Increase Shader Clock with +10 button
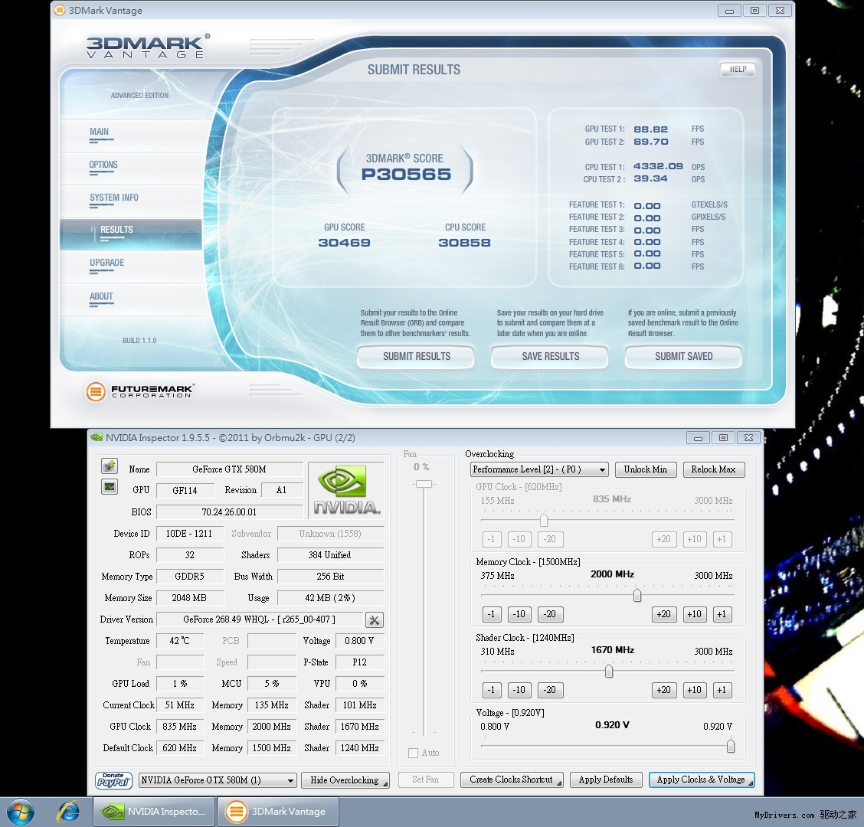This screenshot has width=864, height=827. [694, 689]
